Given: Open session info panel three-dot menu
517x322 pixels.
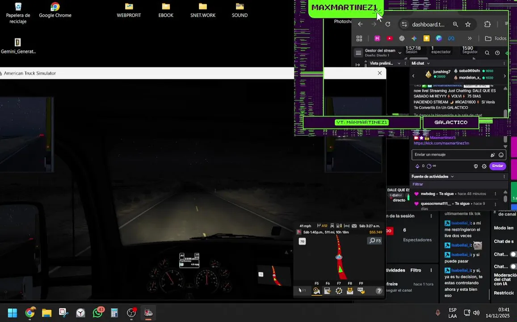Looking at the screenshot, I should tap(431, 216).
